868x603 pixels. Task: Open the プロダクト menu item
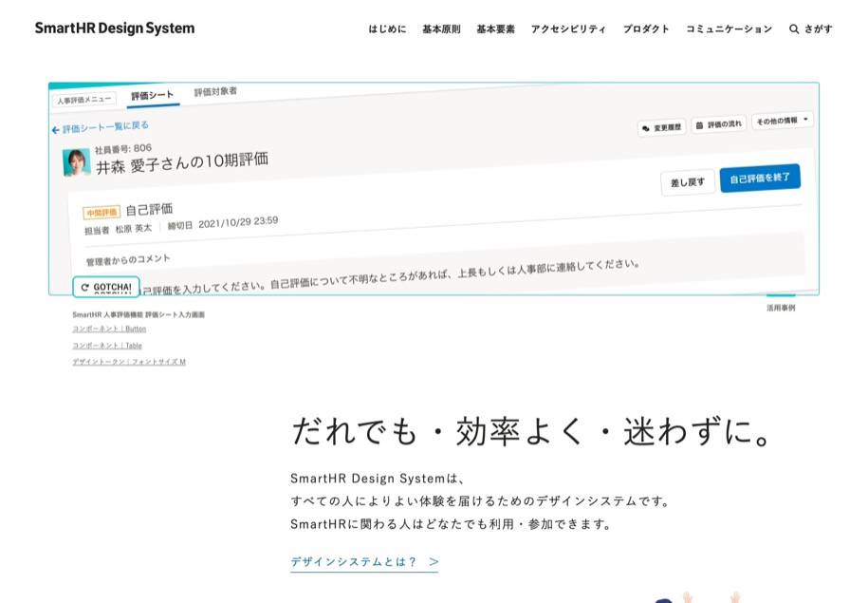point(646,28)
